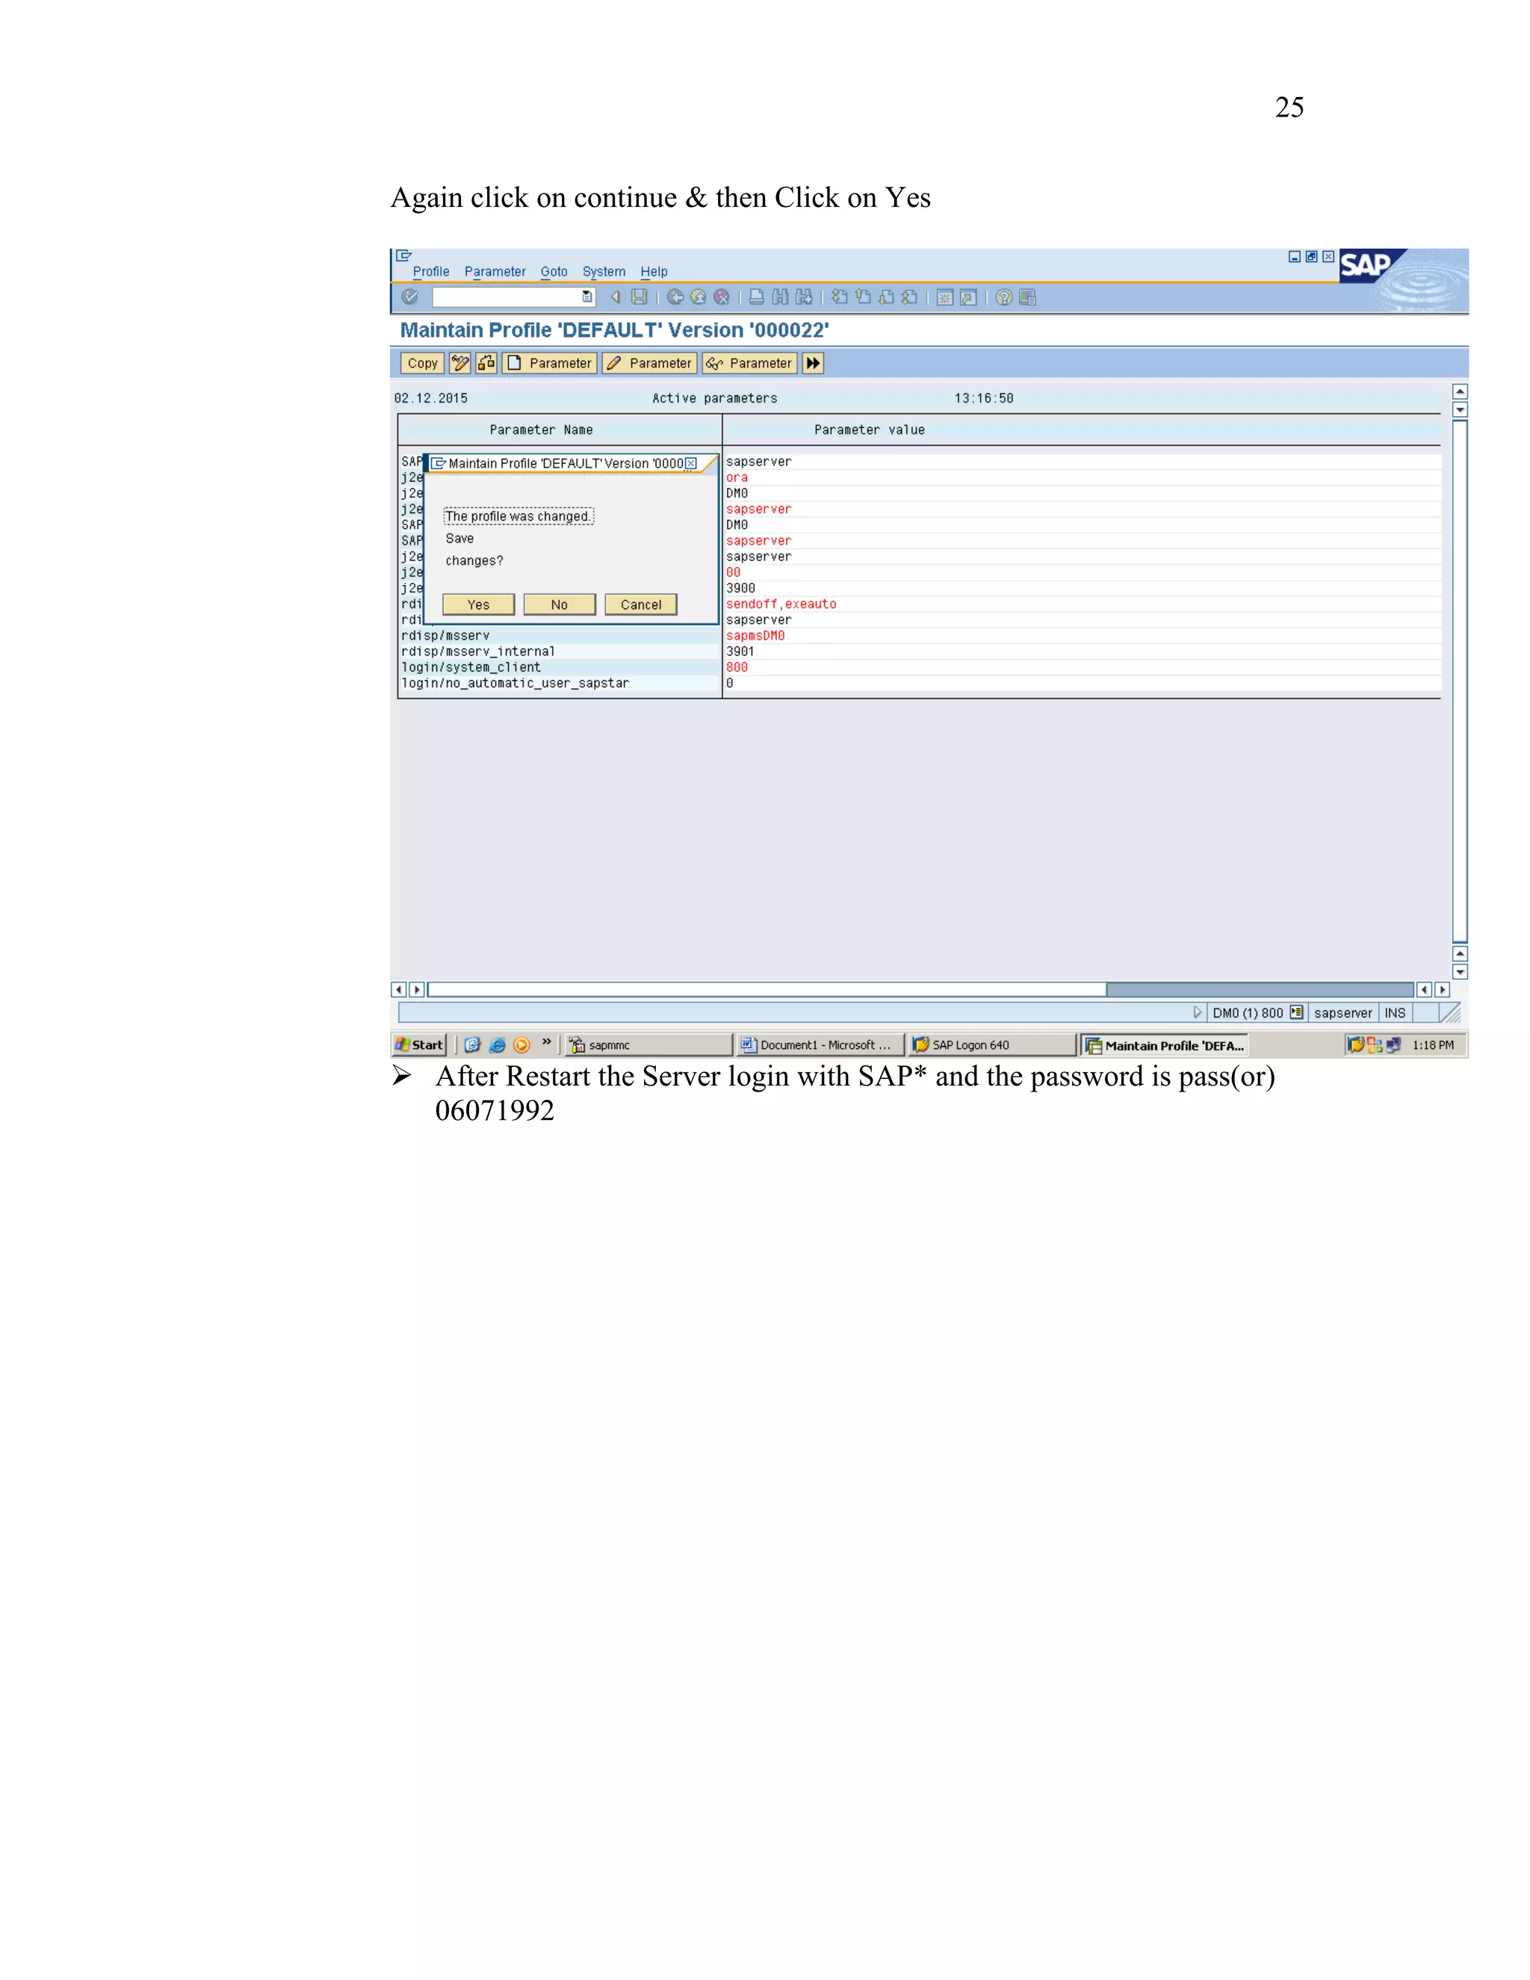Viewport: 1530px width, 1980px height.
Task: Switch to sapmmc taskbar window
Action: (x=649, y=1045)
